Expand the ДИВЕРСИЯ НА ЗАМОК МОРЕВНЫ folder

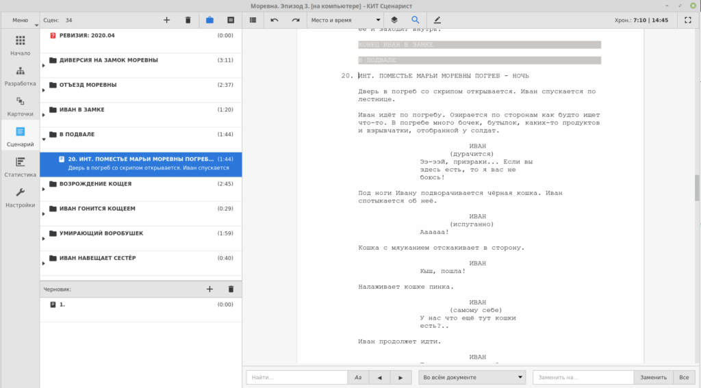(43, 66)
